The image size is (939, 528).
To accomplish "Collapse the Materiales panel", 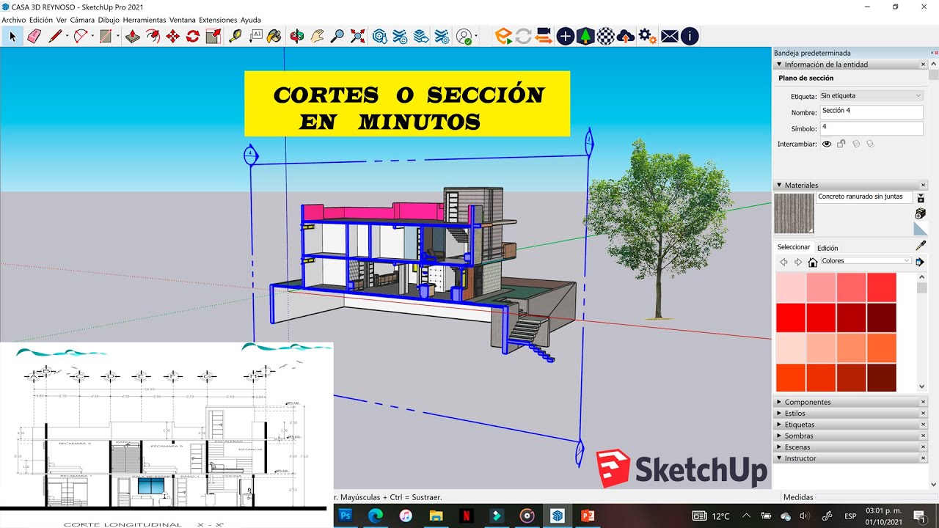I will pyautogui.click(x=779, y=186).
